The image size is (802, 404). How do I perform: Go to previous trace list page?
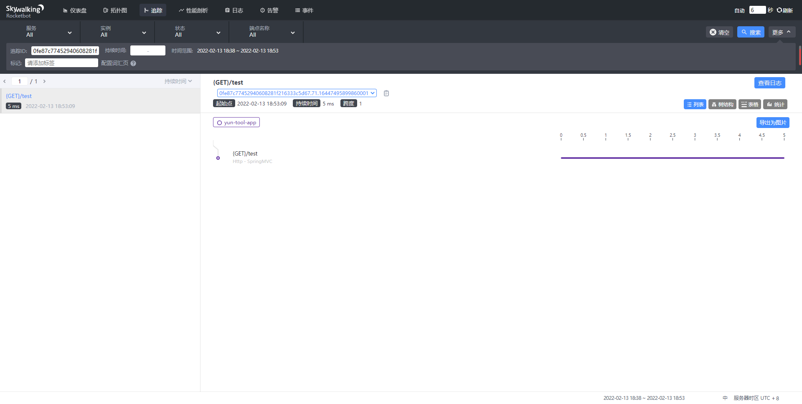[x=5, y=81]
